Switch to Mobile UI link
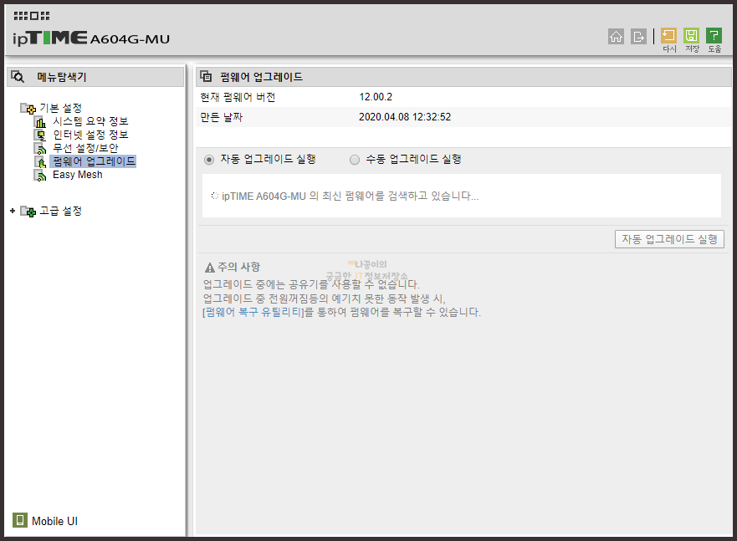 tap(54, 521)
